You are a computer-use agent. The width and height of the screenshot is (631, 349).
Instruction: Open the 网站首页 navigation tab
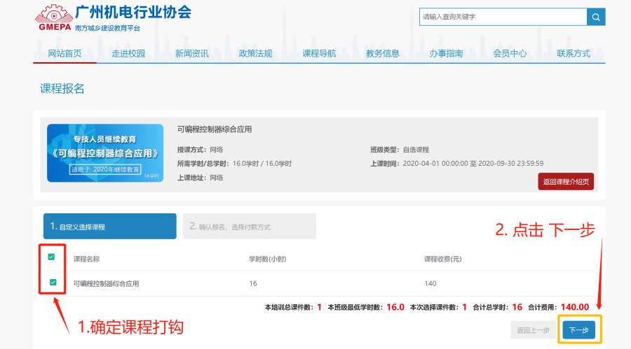(x=65, y=54)
